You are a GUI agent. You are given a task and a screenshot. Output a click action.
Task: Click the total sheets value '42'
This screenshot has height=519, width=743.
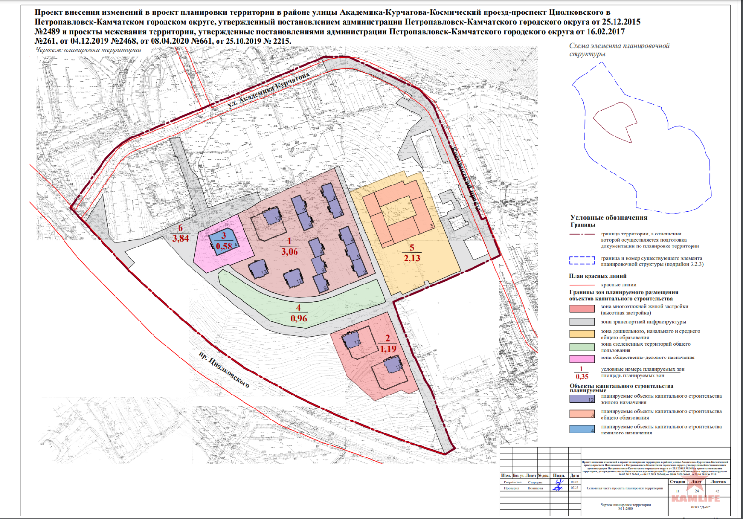tap(717, 491)
